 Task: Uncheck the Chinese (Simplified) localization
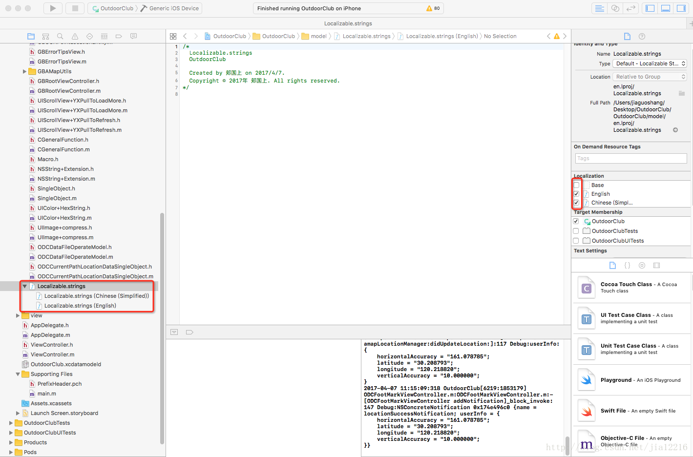click(576, 203)
